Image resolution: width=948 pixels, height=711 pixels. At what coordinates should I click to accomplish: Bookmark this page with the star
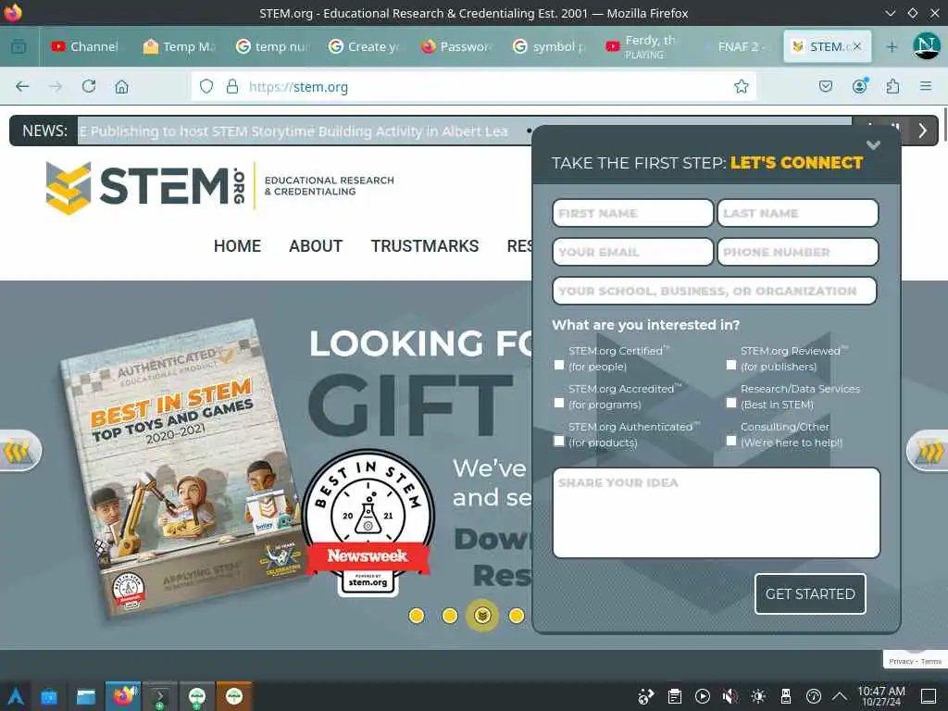(x=742, y=86)
